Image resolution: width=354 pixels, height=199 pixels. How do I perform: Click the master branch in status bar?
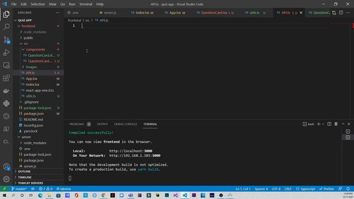click(19, 189)
